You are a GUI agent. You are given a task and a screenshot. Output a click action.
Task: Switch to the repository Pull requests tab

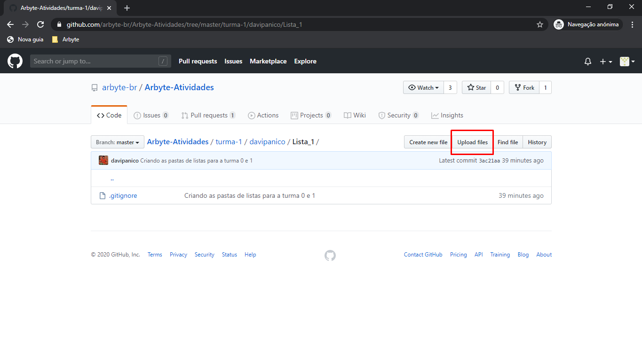pos(208,115)
